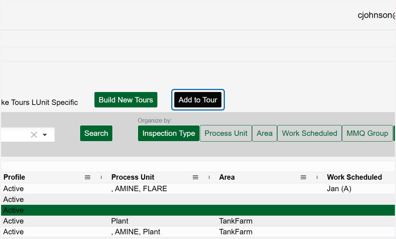Select the 'Jan (A)' work scheduled cell
The height and width of the screenshot is (239, 396).
tap(339, 189)
